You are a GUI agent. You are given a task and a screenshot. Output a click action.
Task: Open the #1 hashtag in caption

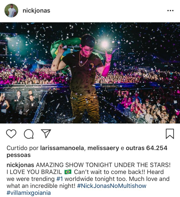click(x=60, y=179)
